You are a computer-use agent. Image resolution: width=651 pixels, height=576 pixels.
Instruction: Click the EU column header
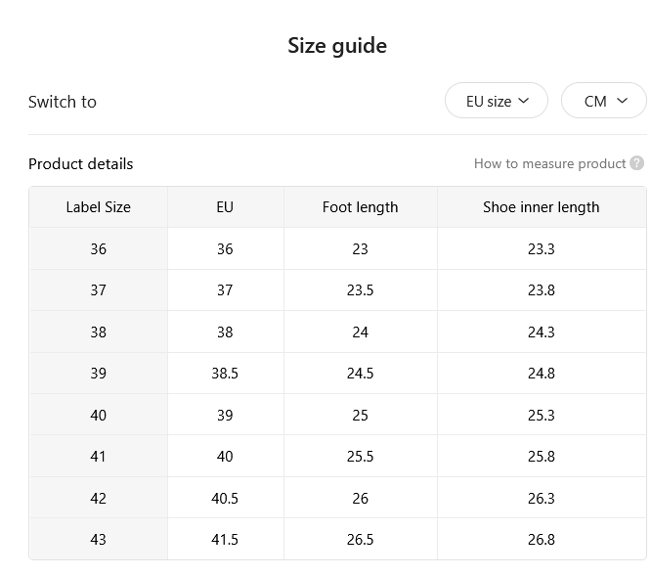click(x=225, y=206)
